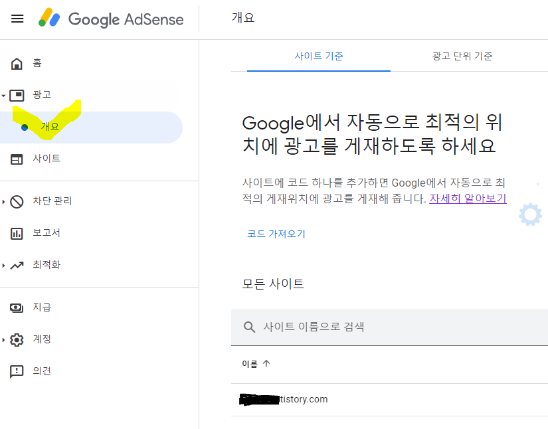Open the hamburger main menu
This screenshot has height=429, width=548.
(17, 19)
